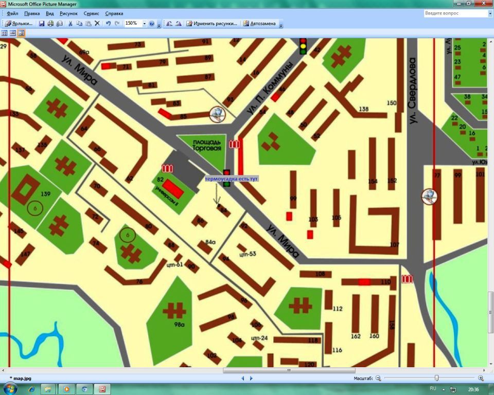The width and height of the screenshot is (494, 395).
Task: Open the 150% zoom dropdown
Action: pos(144,24)
